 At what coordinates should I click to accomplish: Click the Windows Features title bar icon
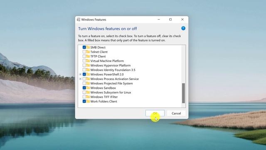79,20
